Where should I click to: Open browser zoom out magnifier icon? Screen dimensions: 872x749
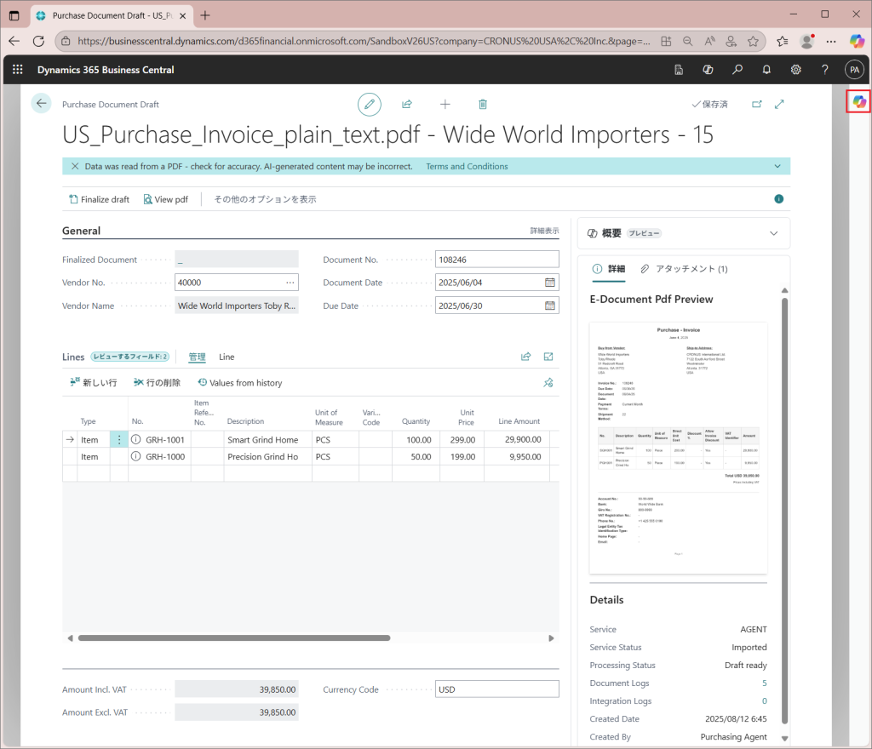point(688,41)
